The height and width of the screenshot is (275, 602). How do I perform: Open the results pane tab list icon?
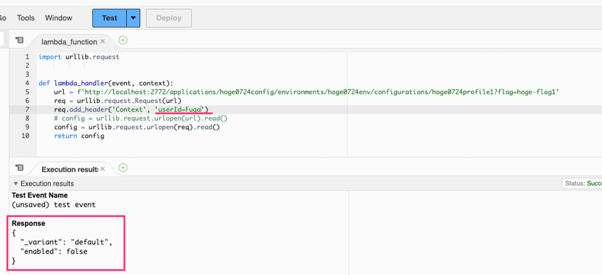coord(20,167)
